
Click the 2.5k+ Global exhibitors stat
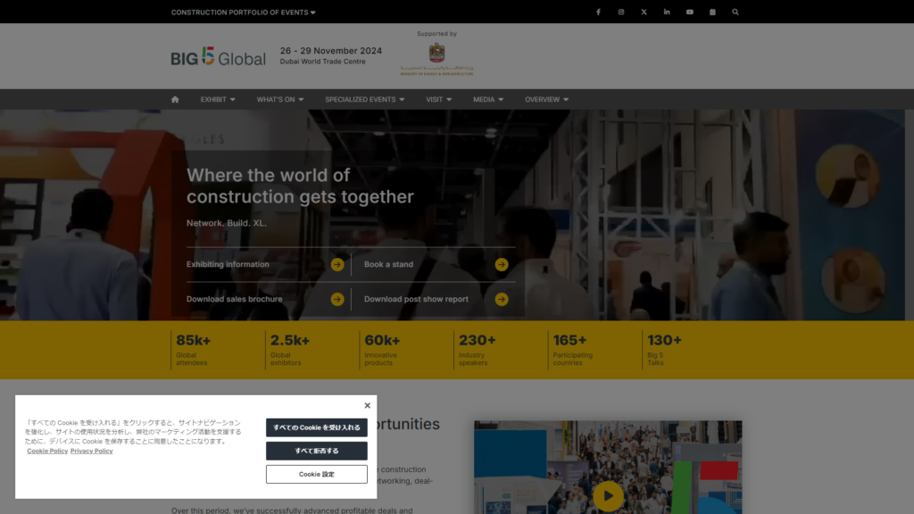(290, 350)
